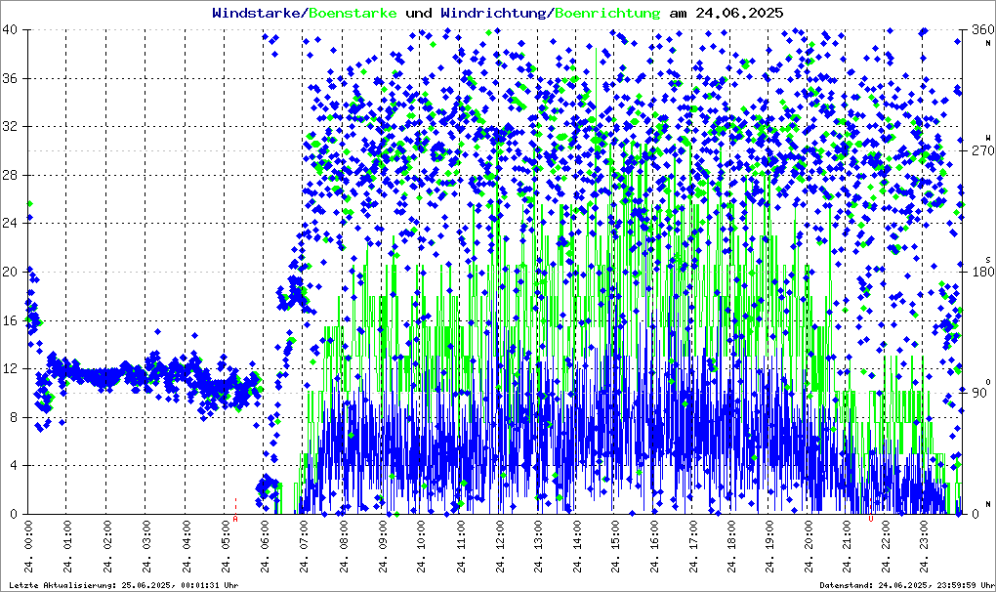This screenshot has height=592, width=996.
Task: Click the '4' wind speed scale label
Action: 14,466
